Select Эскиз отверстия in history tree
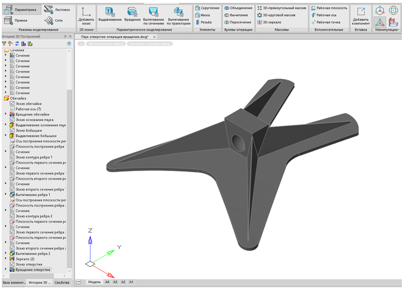Screen dimensions: 403x289 coord(28,264)
